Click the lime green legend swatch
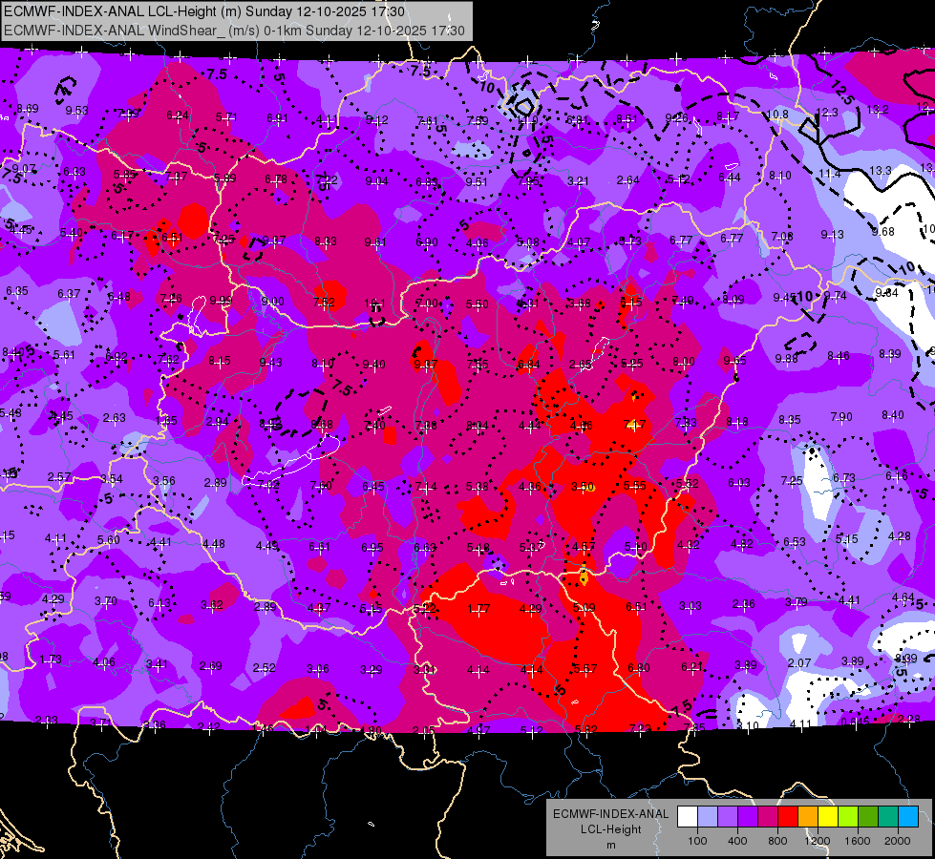Screen dimensions: 935x859 (848, 817)
